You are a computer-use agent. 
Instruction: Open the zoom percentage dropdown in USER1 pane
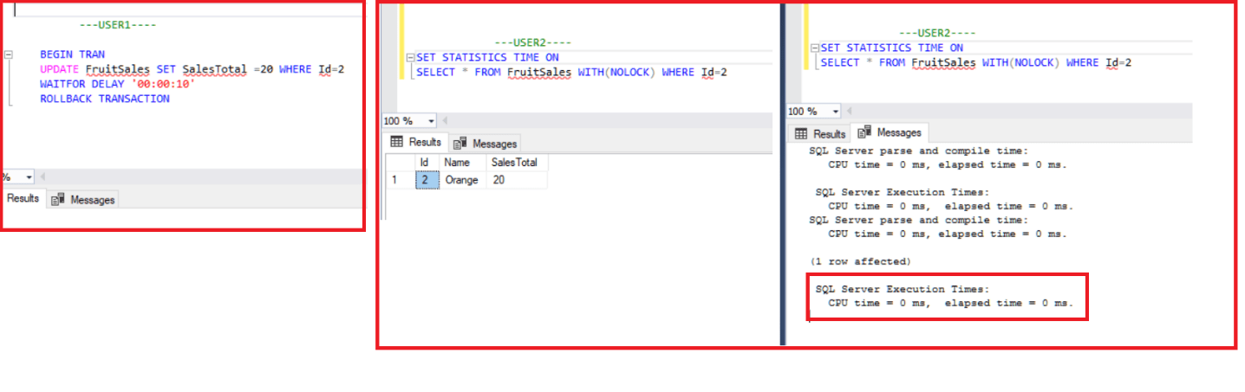coord(29,177)
